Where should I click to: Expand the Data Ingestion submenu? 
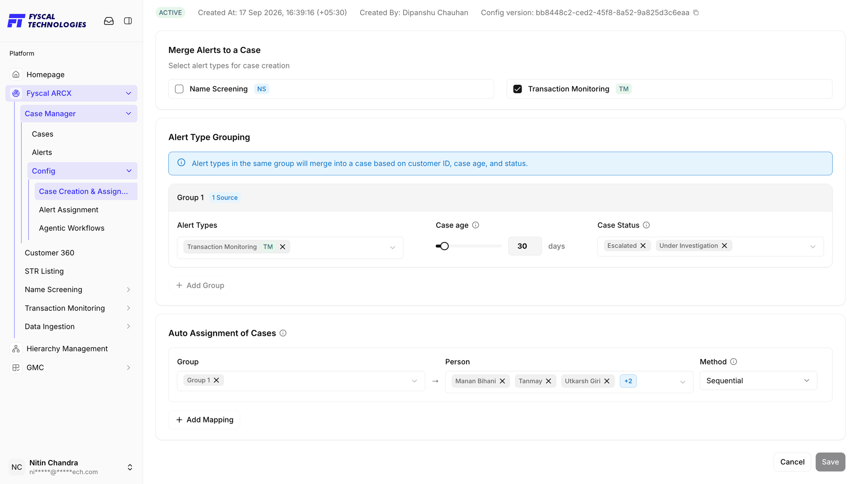(129, 327)
